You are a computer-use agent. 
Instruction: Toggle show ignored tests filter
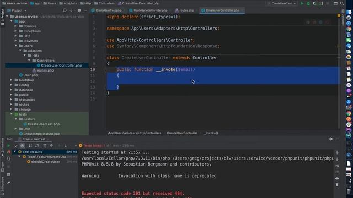click(22, 146)
